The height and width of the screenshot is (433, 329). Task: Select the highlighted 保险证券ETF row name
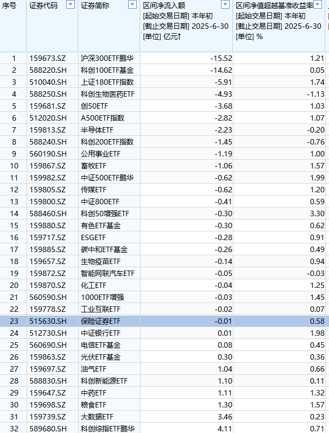pos(101,322)
